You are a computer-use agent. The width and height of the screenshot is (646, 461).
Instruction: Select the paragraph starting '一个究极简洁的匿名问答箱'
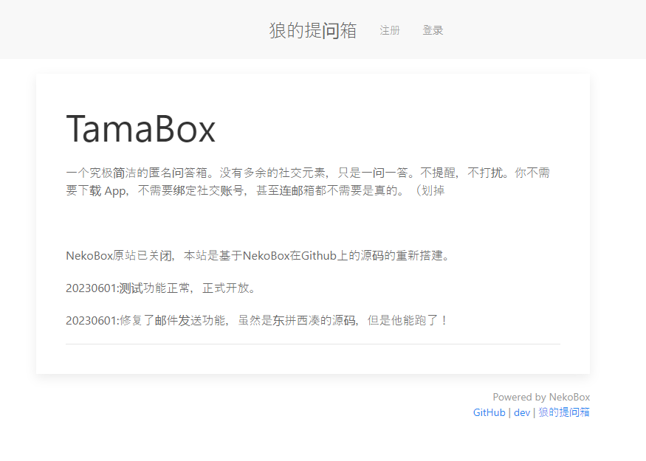(x=308, y=181)
